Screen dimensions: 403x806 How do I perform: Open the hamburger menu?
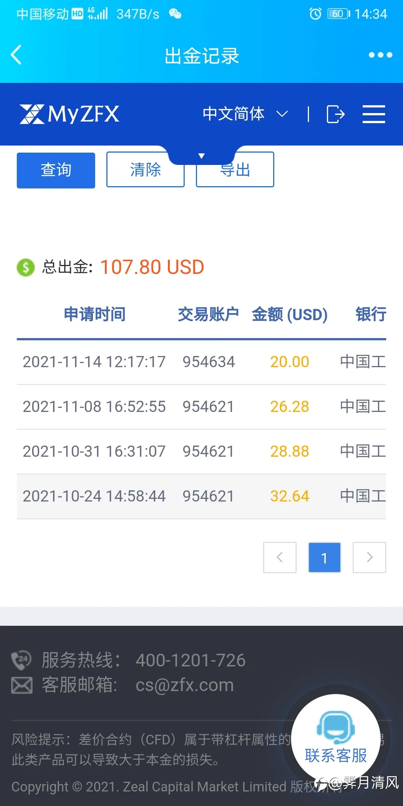point(374,114)
